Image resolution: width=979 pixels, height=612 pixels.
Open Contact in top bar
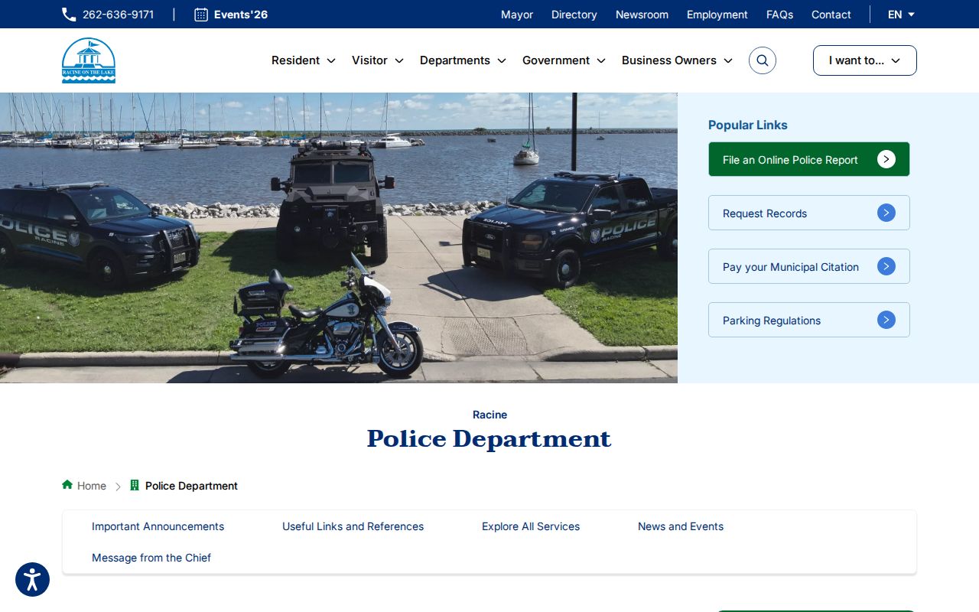[831, 15]
